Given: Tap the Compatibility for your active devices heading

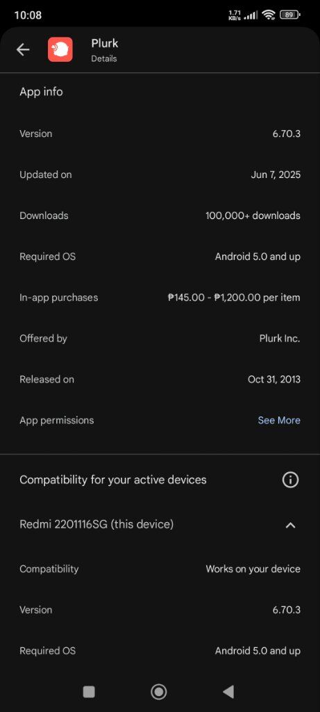Looking at the screenshot, I should (113, 480).
